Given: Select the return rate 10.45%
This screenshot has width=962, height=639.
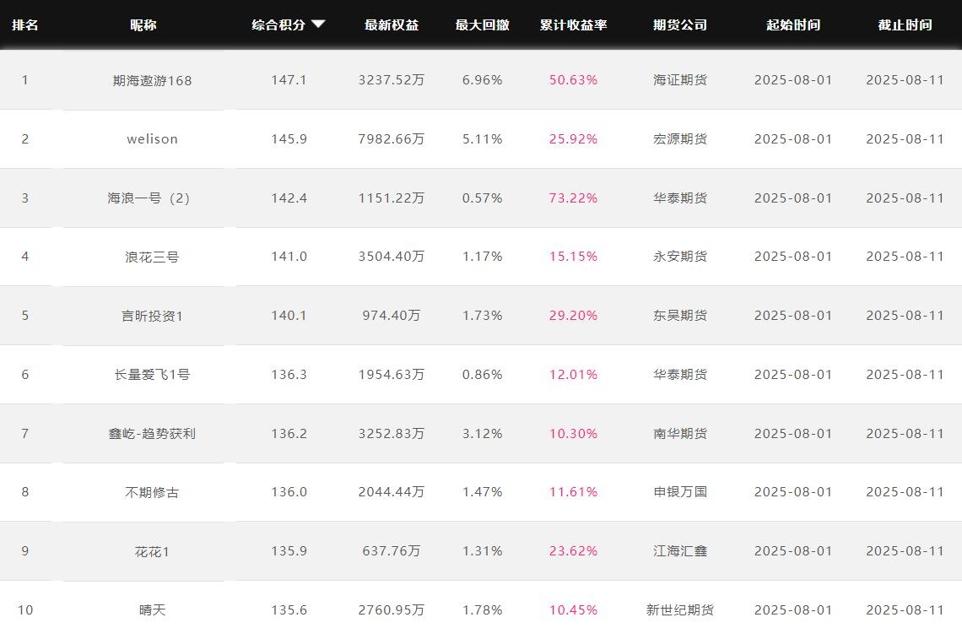Looking at the screenshot, I should coord(573,609).
